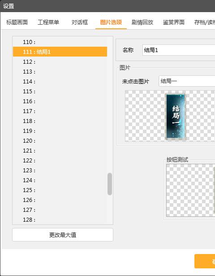Click the list vertical scrollbar handle
Screen dimensions: 215x276
click(x=110, y=184)
